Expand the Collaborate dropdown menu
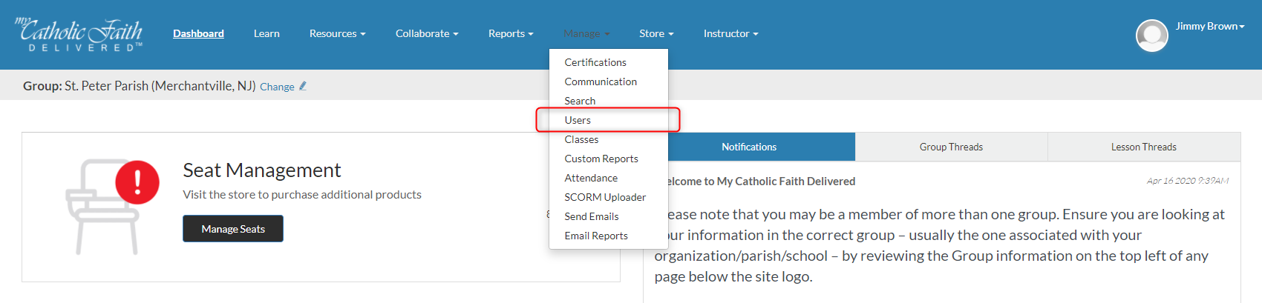Viewport: 1262px width, 303px height. click(x=427, y=33)
